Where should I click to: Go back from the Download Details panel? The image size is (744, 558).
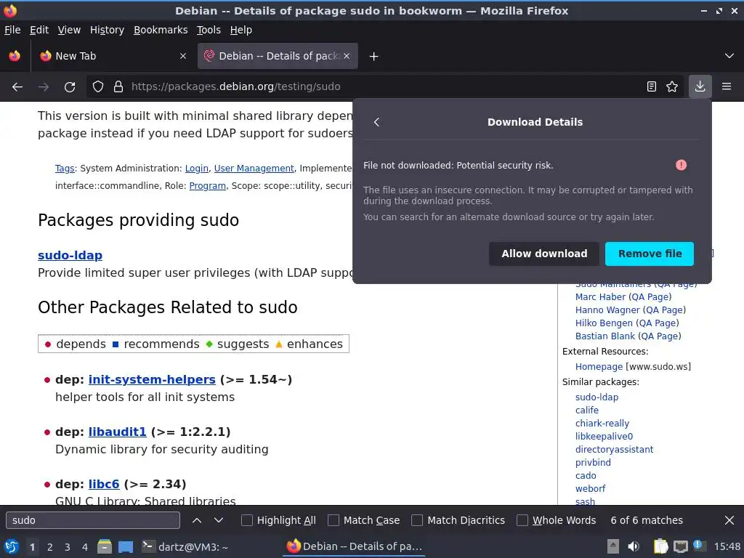pos(376,122)
